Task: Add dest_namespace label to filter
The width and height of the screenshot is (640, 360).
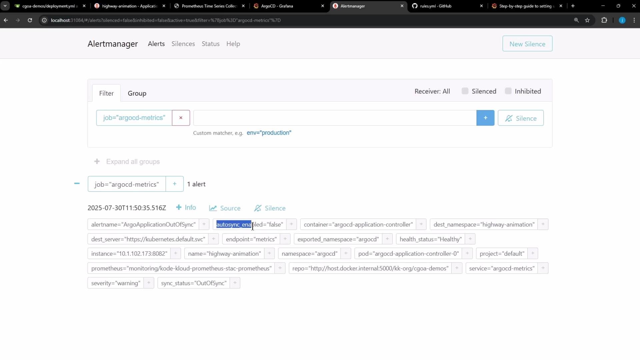Action: [543, 224]
